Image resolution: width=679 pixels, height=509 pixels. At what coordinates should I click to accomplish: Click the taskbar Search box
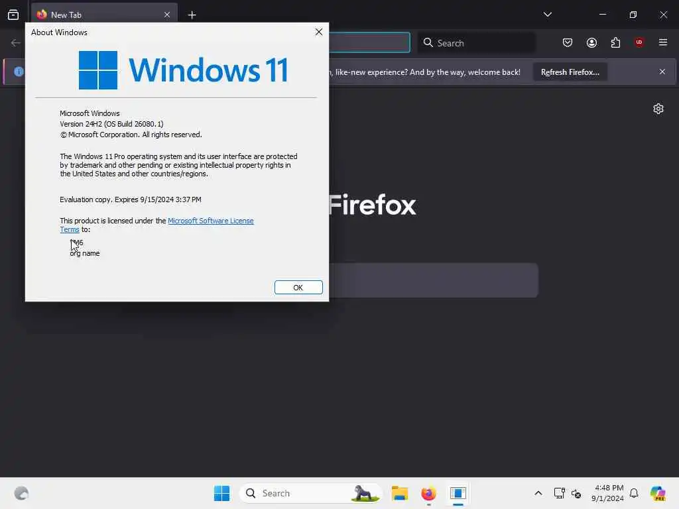click(310, 493)
